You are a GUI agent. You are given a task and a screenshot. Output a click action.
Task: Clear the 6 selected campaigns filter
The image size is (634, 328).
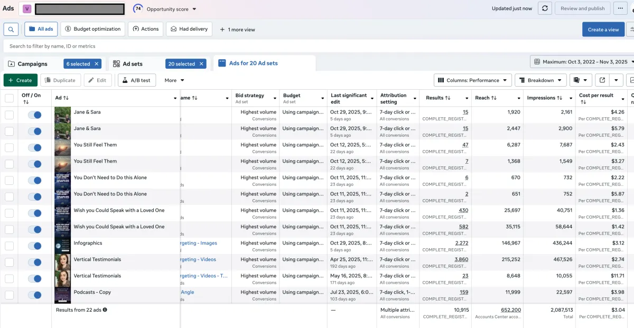[x=96, y=64]
